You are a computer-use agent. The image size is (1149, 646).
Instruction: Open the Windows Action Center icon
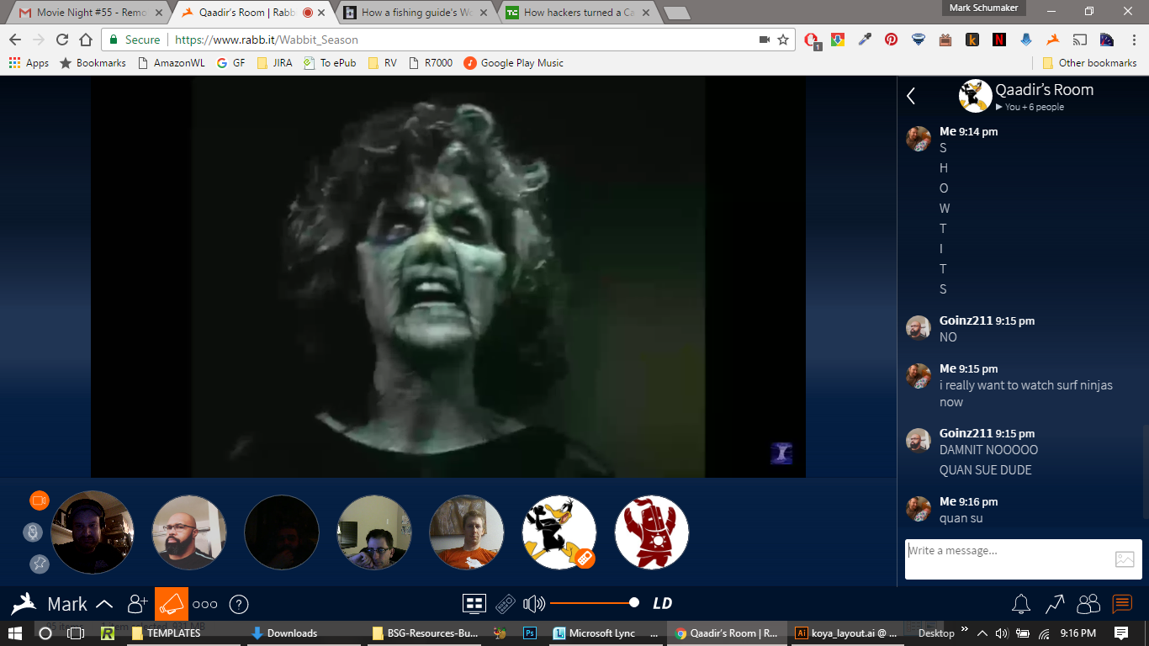(1121, 633)
